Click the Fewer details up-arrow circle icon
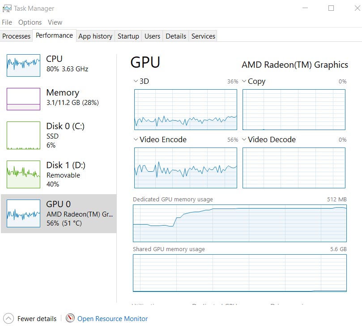 (8, 318)
